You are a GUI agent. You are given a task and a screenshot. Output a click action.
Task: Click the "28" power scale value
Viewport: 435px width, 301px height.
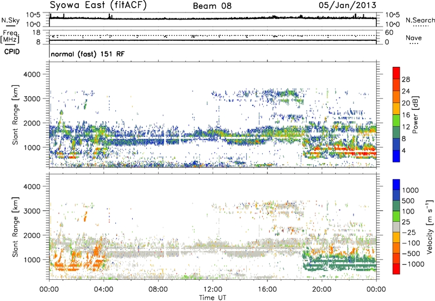coord(406,79)
